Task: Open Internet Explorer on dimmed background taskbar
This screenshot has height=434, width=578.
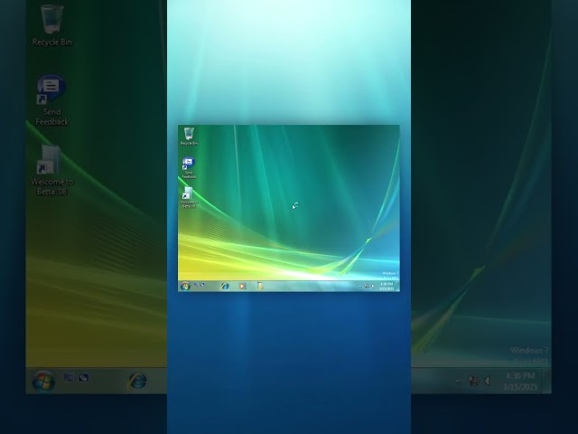Action: pyautogui.click(x=137, y=381)
